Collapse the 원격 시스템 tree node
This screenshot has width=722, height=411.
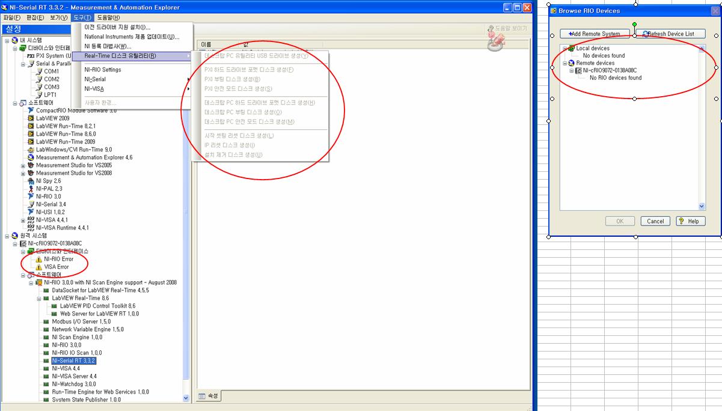coord(7,236)
